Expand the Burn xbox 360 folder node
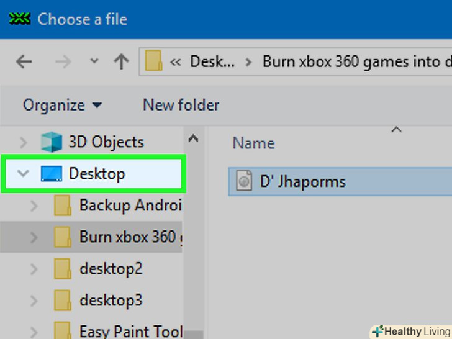Image resolution: width=452 pixels, height=339 pixels. coord(34,237)
